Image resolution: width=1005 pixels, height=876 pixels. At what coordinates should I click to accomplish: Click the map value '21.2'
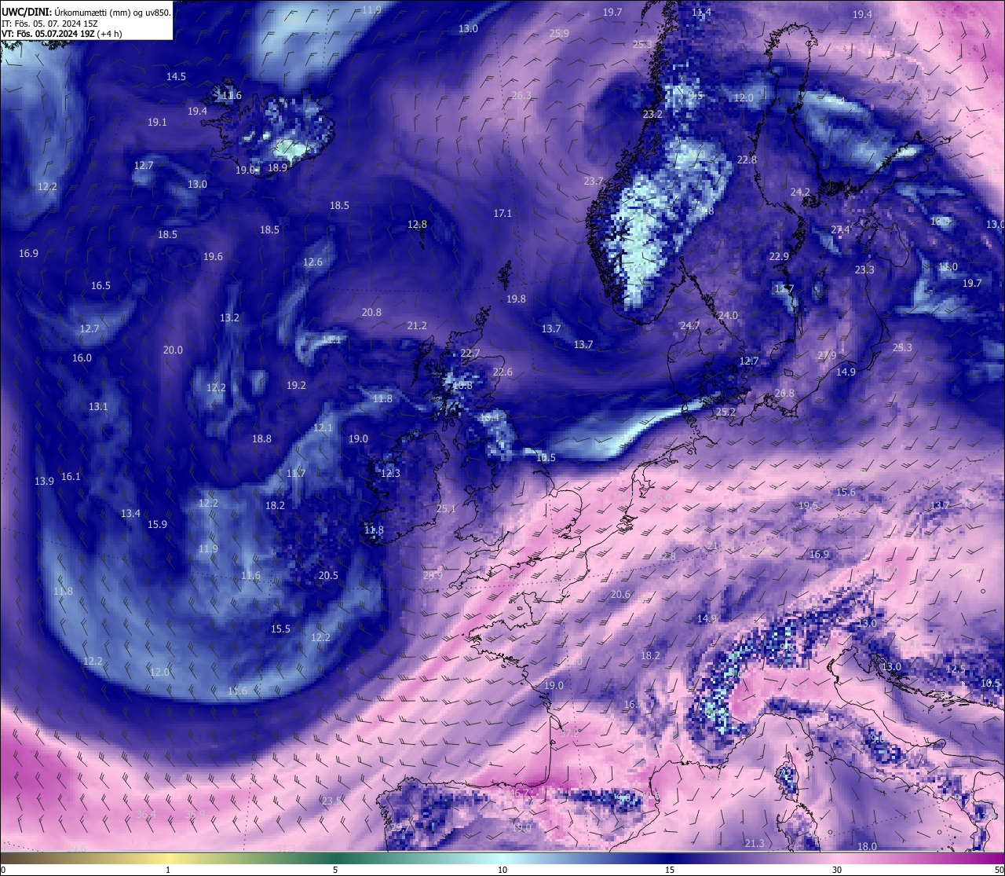coord(417,326)
